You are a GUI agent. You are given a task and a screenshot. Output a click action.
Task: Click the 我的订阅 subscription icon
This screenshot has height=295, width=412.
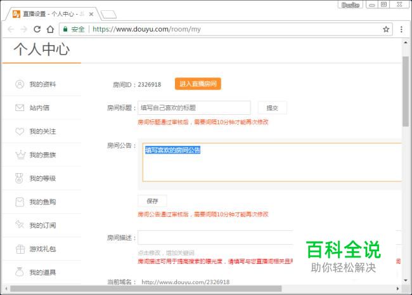[20, 225]
